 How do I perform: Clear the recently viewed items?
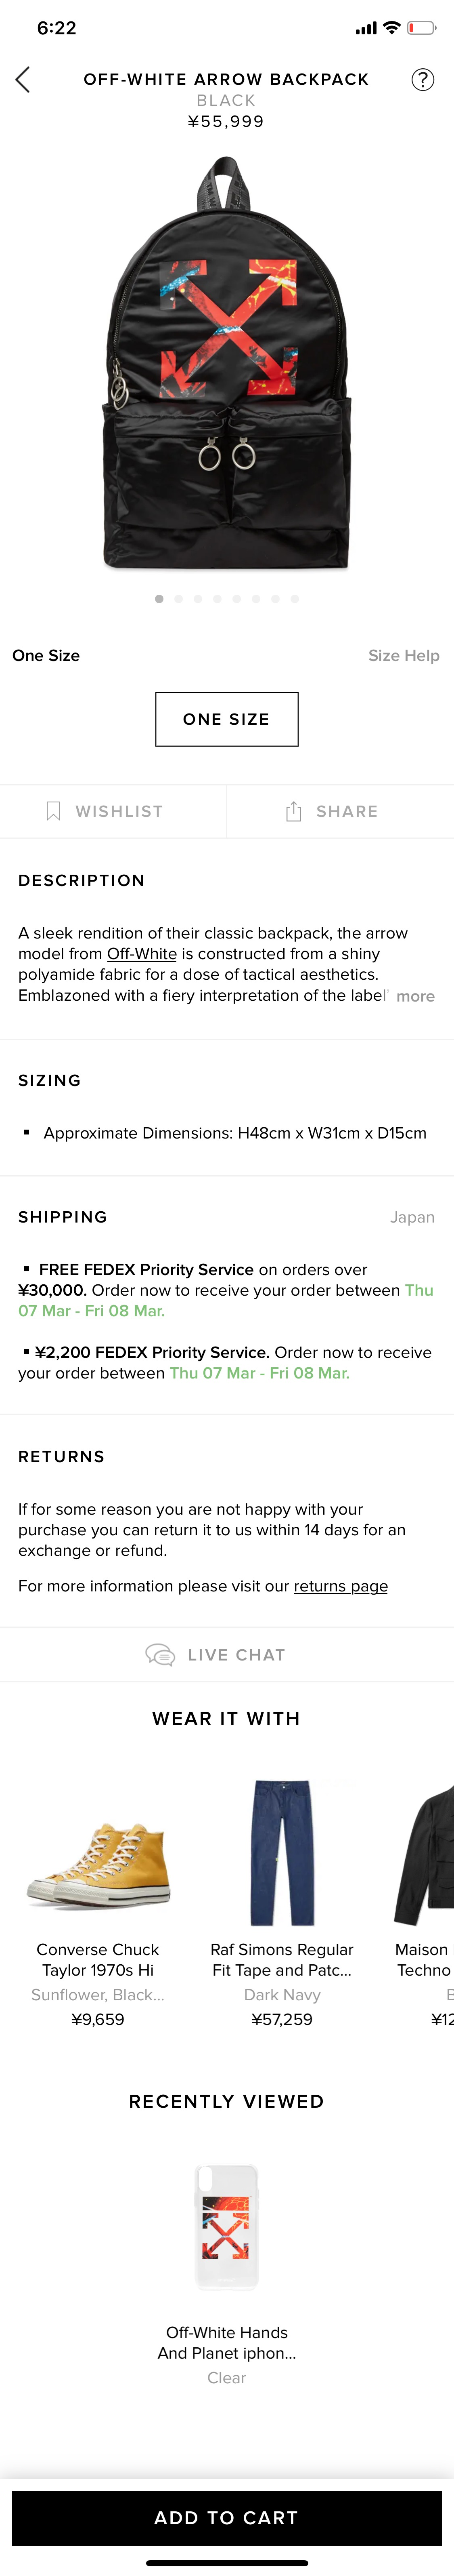click(x=226, y=2378)
